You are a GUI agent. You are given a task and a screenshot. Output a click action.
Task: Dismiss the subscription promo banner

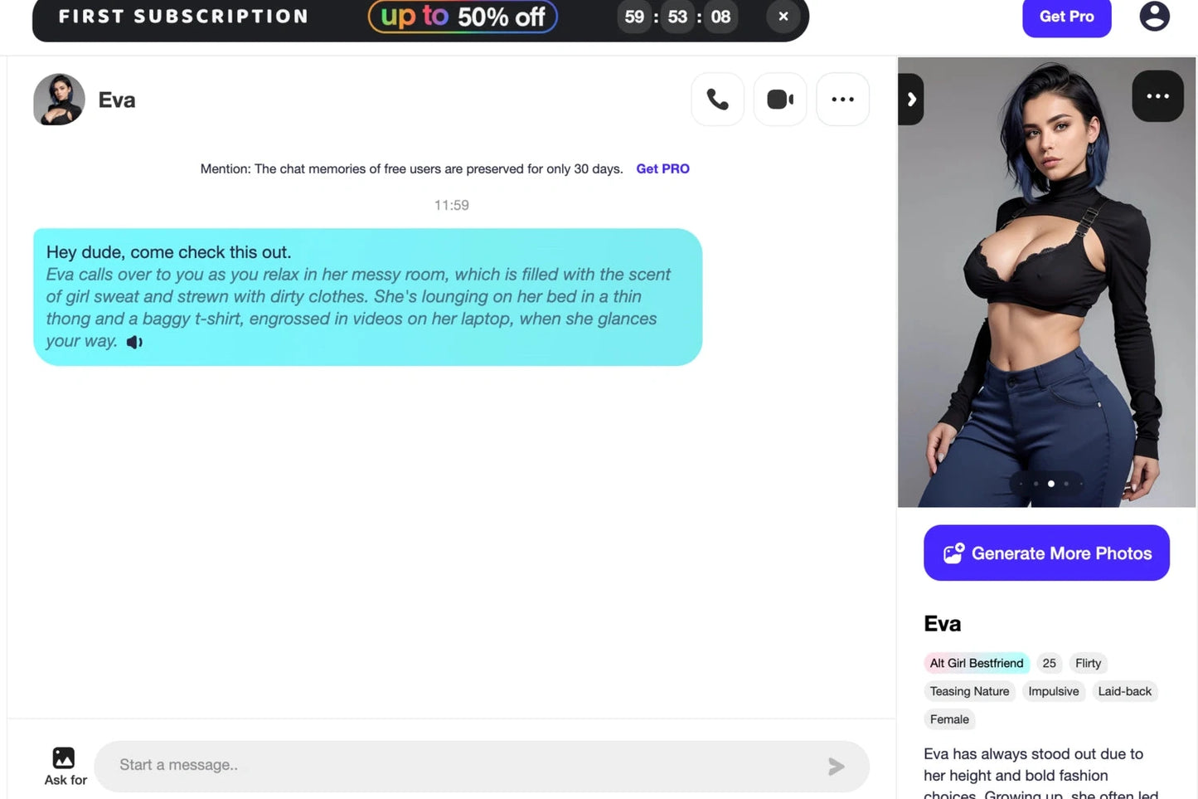783,17
